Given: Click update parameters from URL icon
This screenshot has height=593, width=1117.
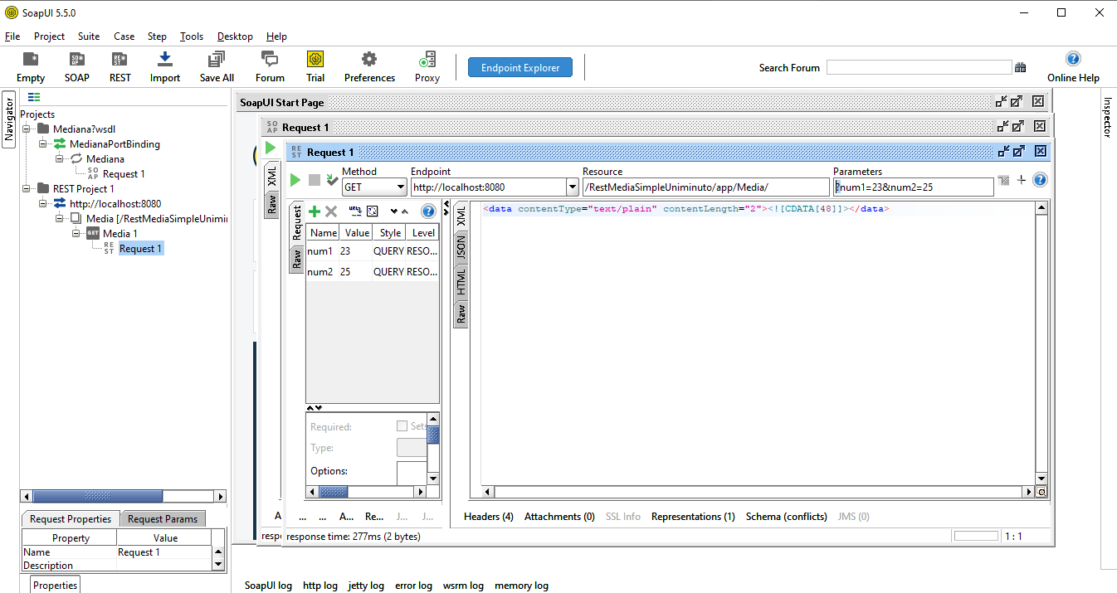Looking at the screenshot, I should 355,211.
